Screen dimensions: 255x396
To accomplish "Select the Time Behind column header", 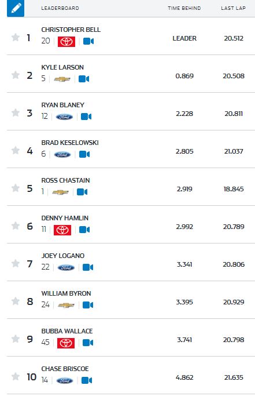I will pyautogui.click(x=184, y=8).
